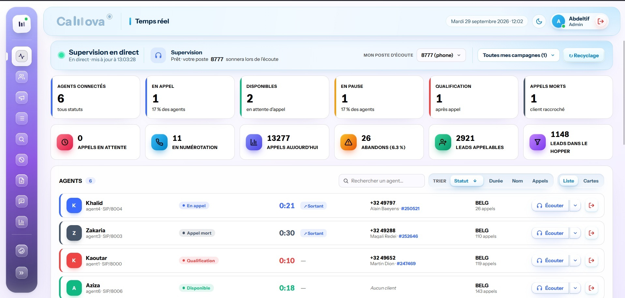
Task: Open the messages chat sidebar icon
Action: (22, 201)
